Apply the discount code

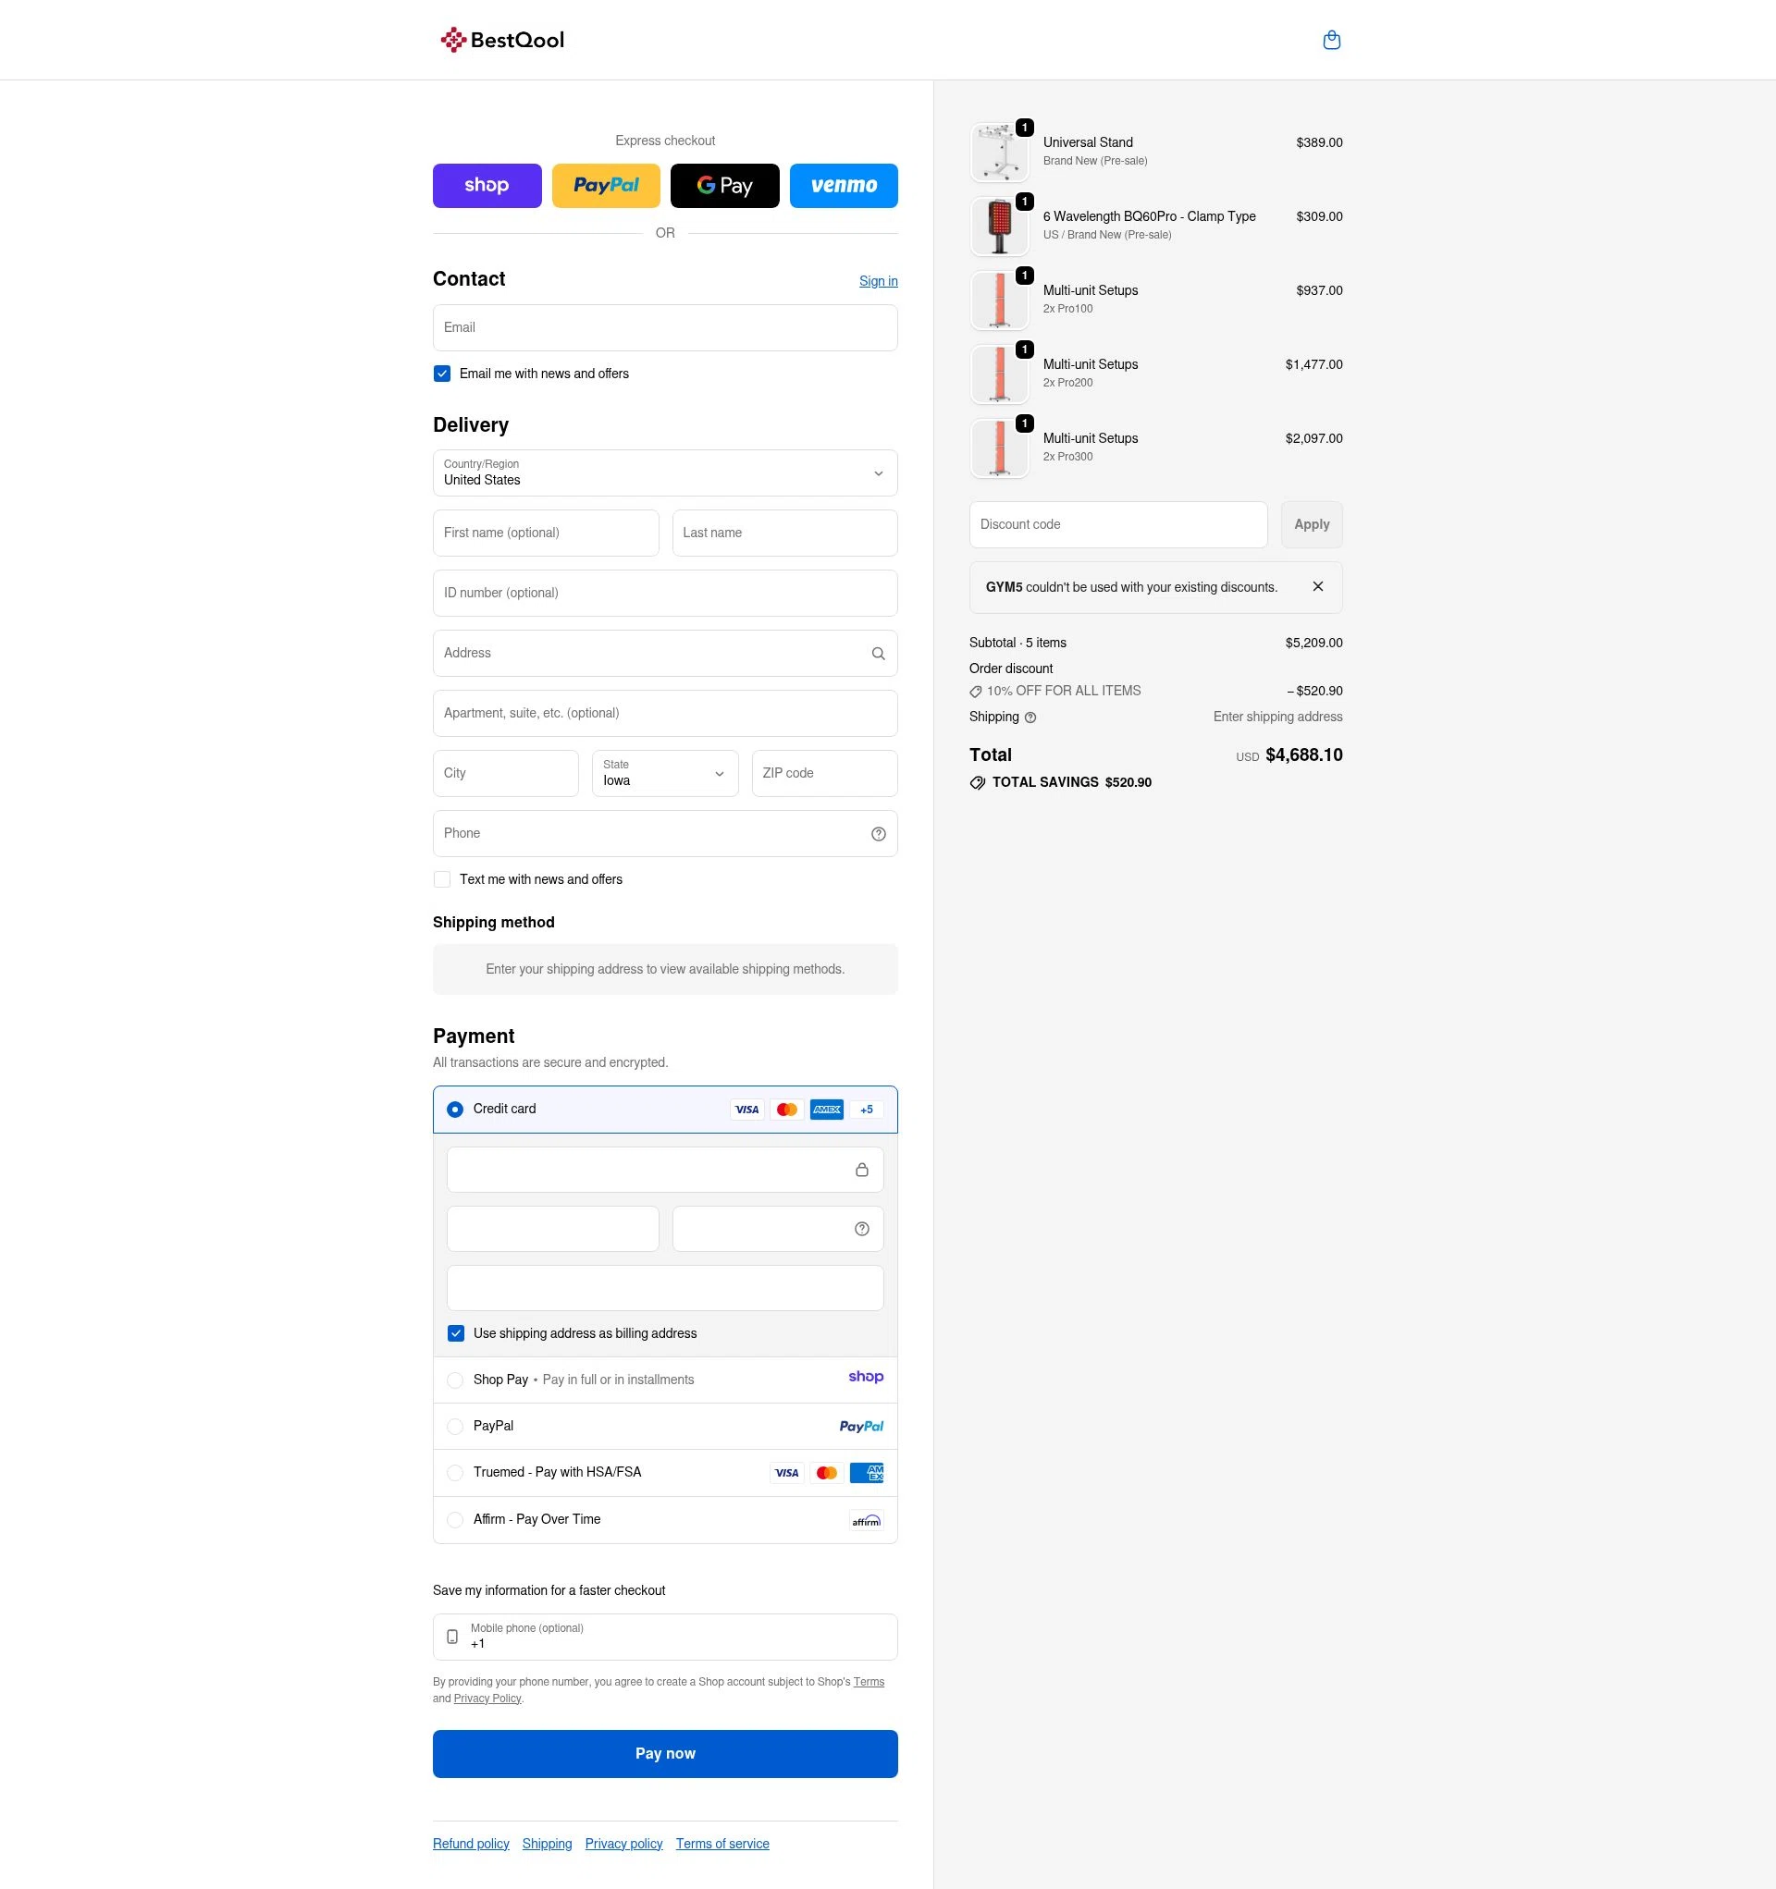pos(1311,523)
